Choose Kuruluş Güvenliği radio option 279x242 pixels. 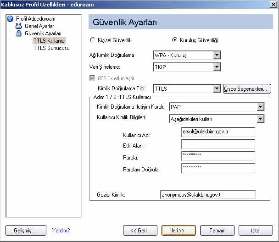click(x=174, y=40)
